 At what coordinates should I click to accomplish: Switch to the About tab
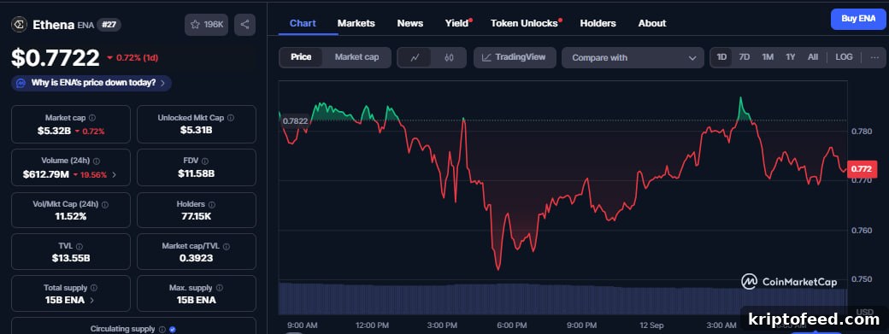click(652, 23)
